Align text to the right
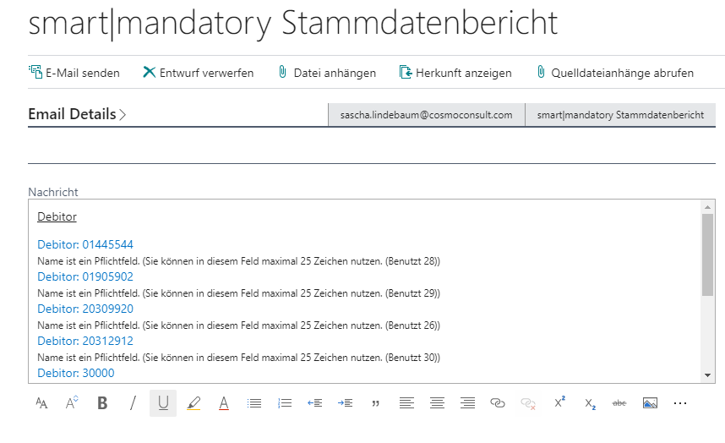Image resolution: width=725 pixels, height=443 pixels. (x=467, y=403)
